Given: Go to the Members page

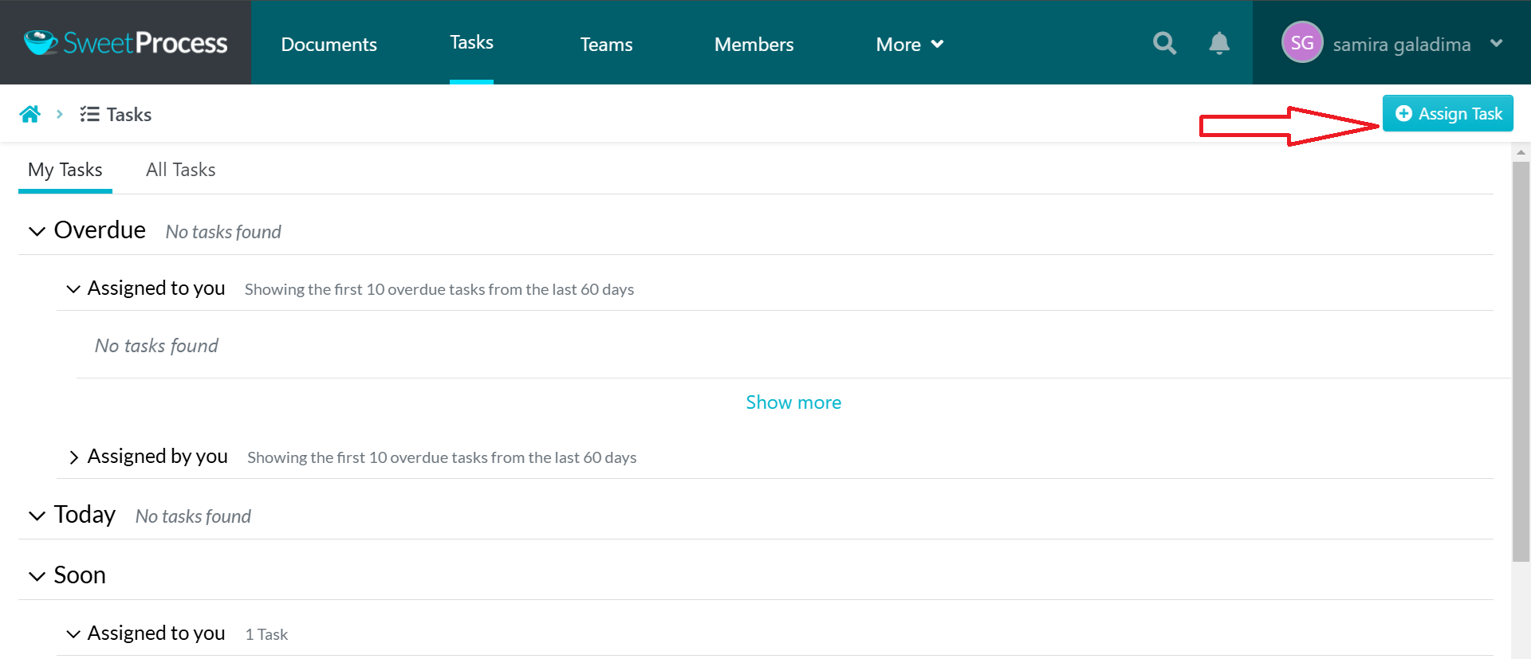Looking at the screenshot, I should [x=754, y=45].
